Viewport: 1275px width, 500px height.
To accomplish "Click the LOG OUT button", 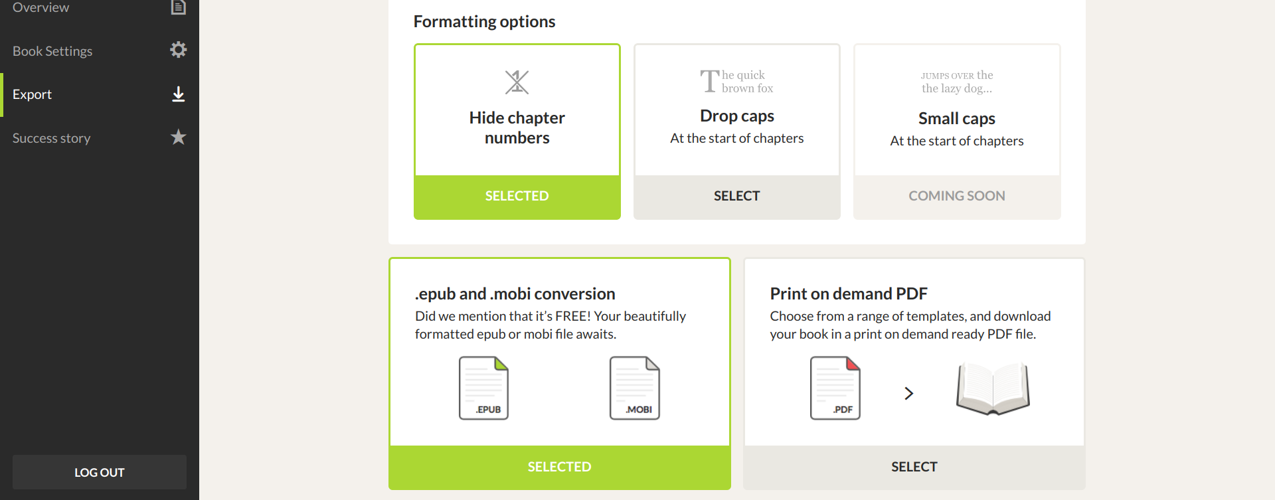I will (x=100, y=472).
